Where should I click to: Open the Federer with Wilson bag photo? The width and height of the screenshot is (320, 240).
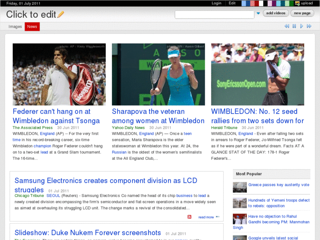59,74
